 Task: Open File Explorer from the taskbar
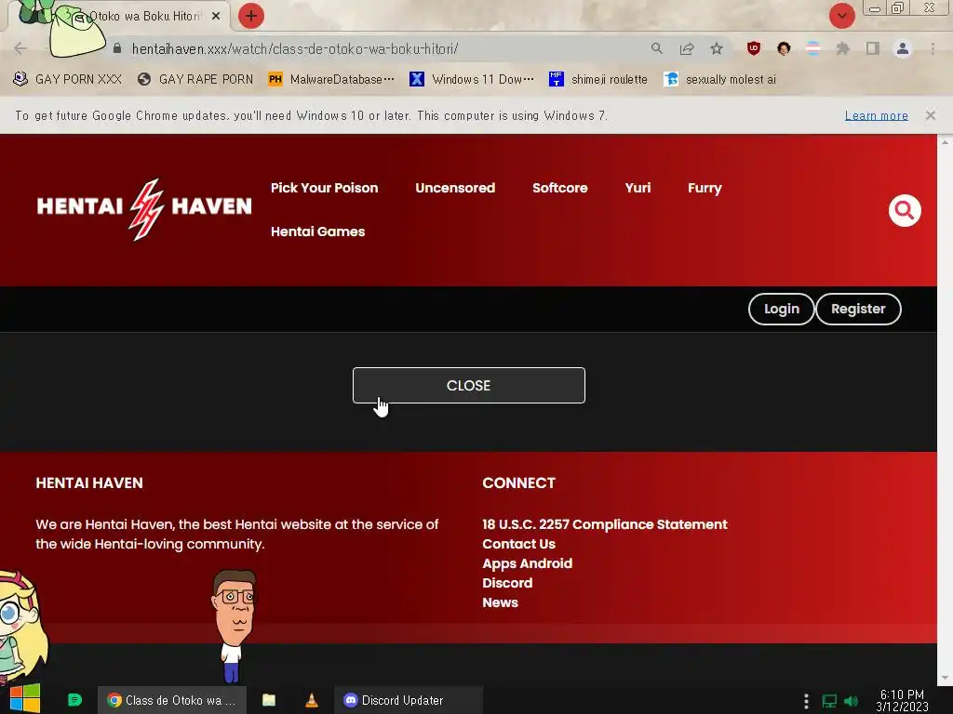269,700
